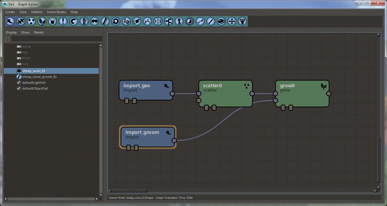Click the puzzle piece toolbar icon
This screenshot has width=387, height=206.
click(21, 21)
